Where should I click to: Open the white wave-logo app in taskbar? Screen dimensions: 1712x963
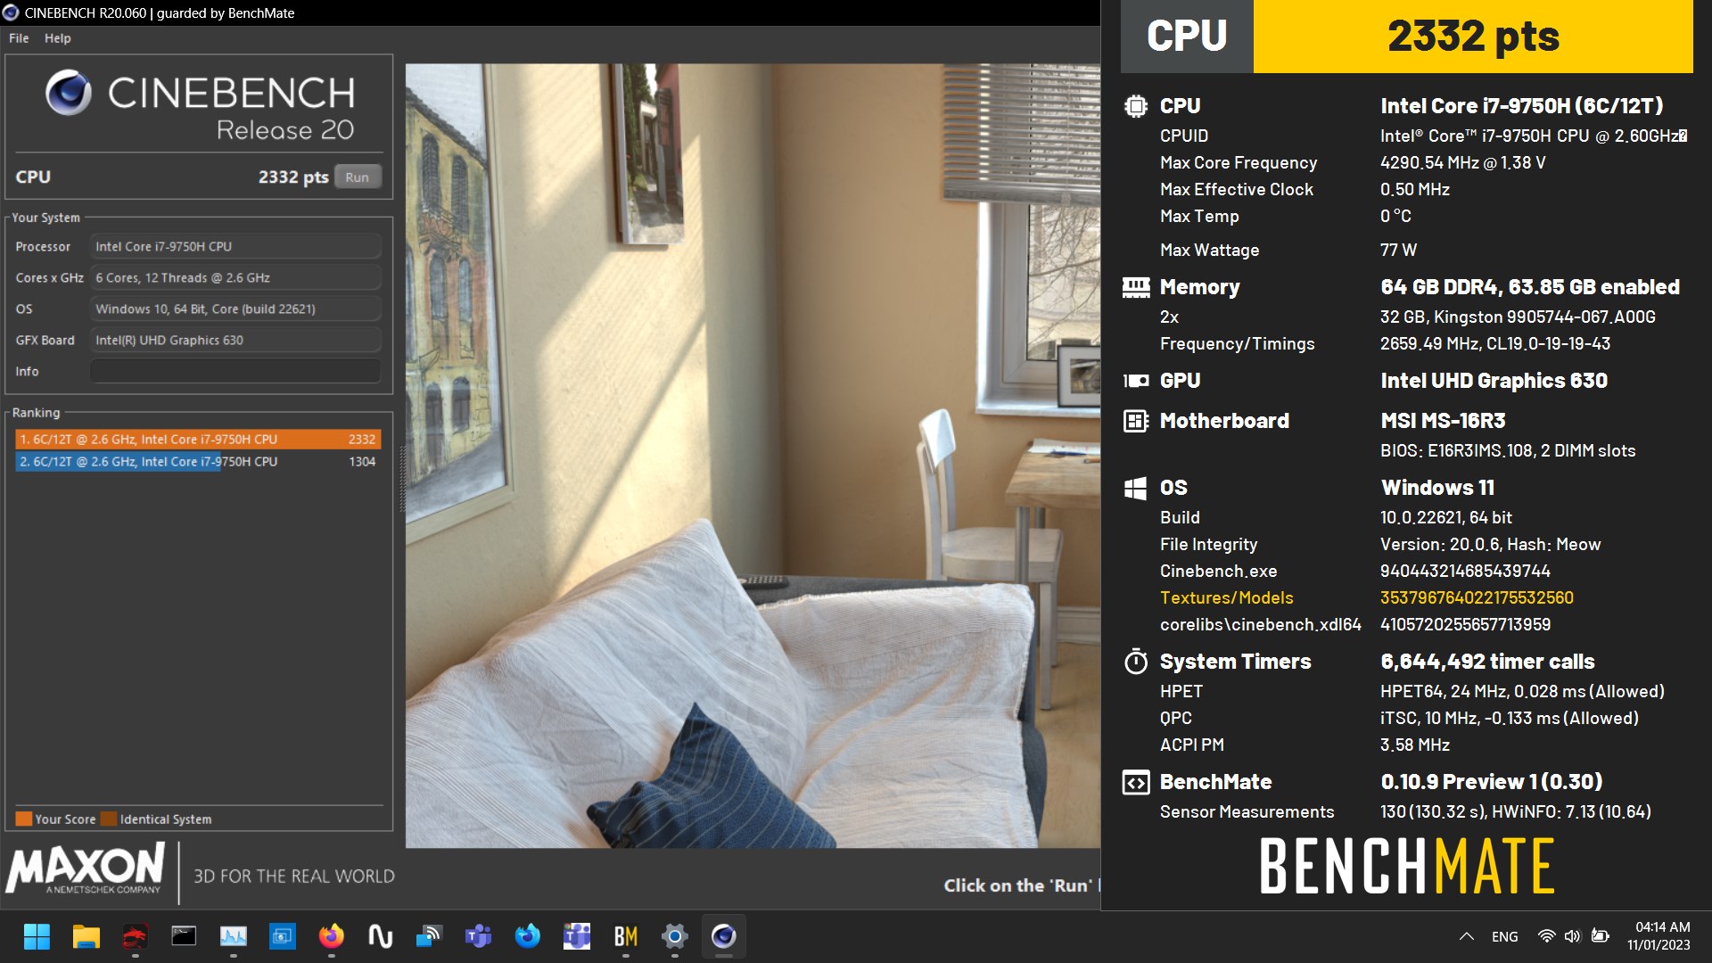380,936
